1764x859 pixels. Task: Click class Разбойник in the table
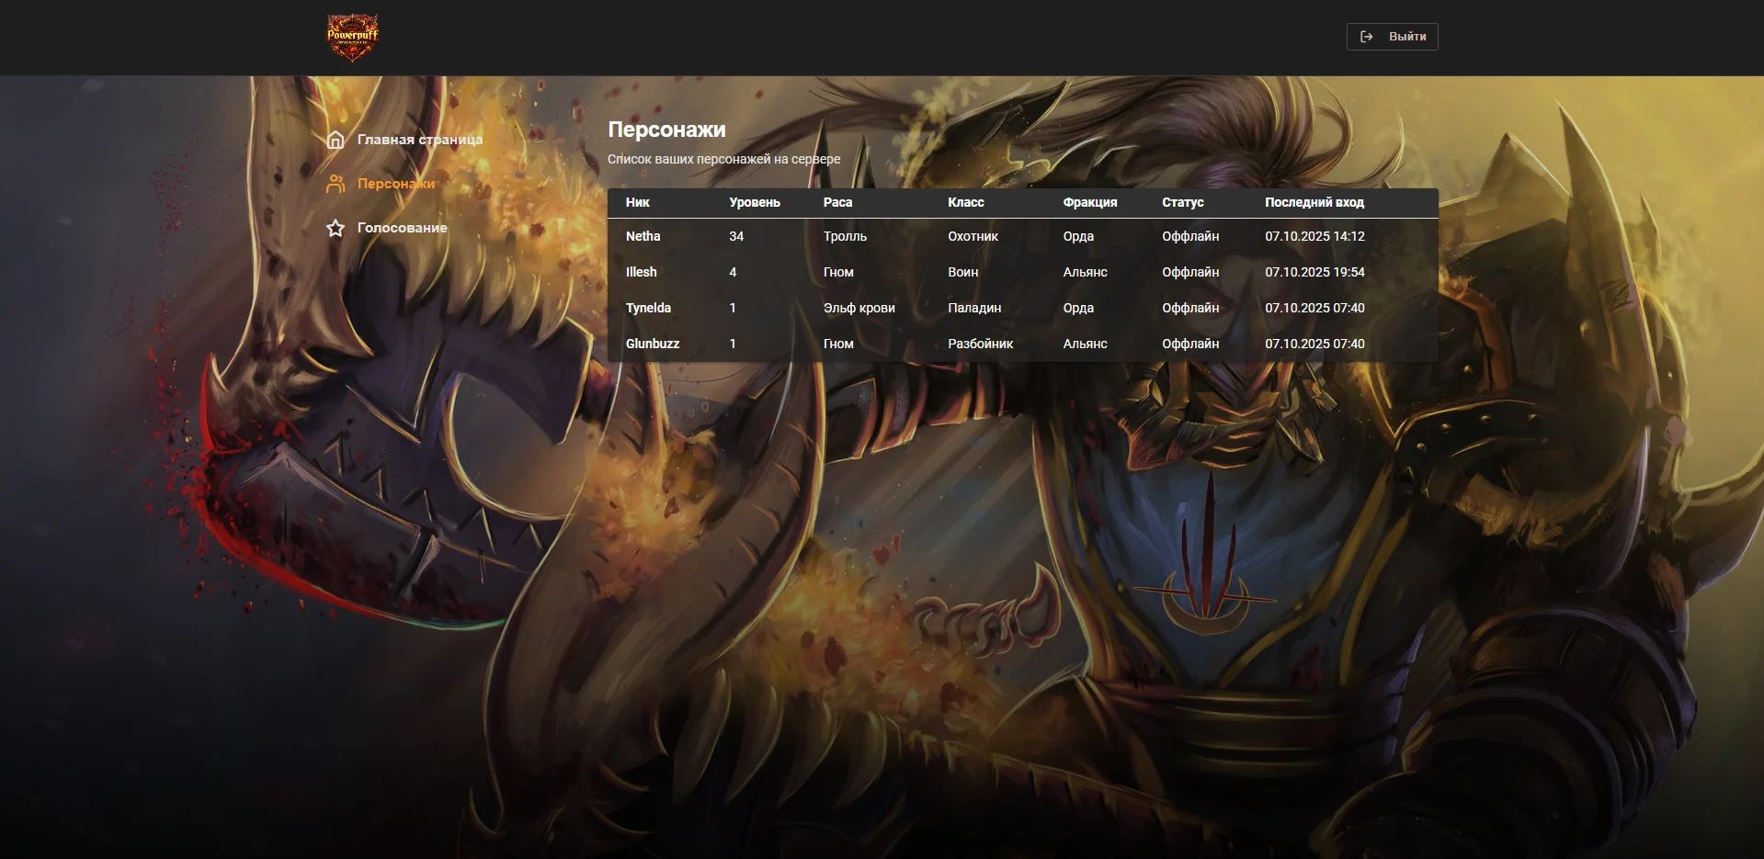981,344
